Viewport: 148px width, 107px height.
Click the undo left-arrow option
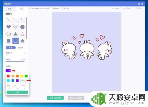pos(116,9)
